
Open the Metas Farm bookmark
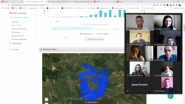click(x=80, y=8)
